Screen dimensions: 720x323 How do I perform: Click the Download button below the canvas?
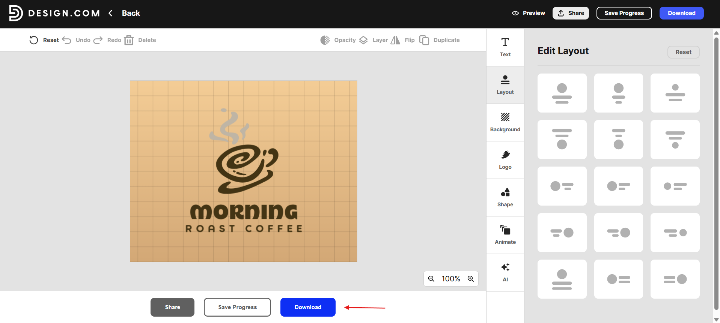tap(308, 307)
